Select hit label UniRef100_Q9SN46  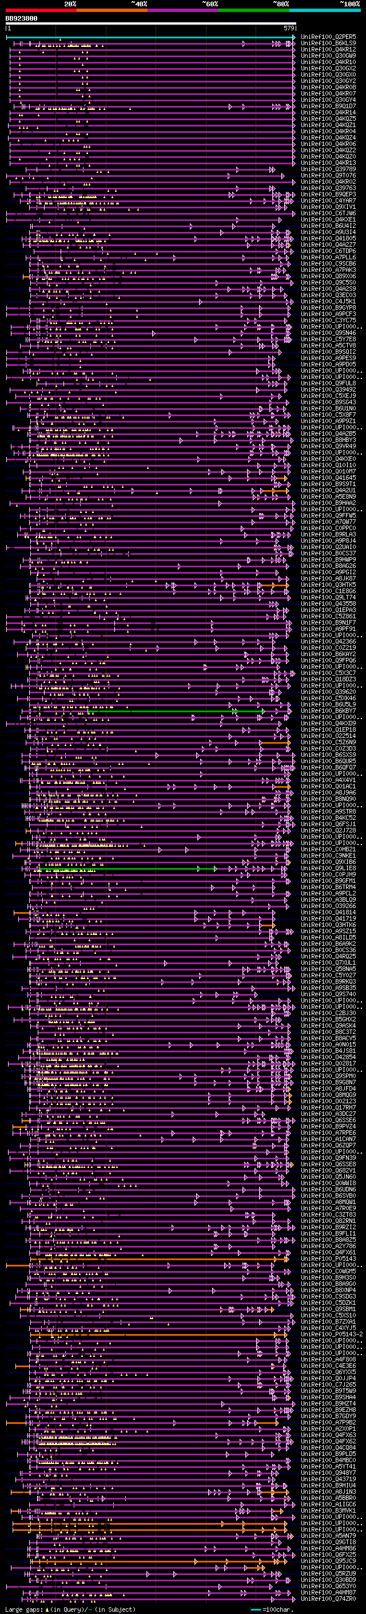(x=328, y=333)
